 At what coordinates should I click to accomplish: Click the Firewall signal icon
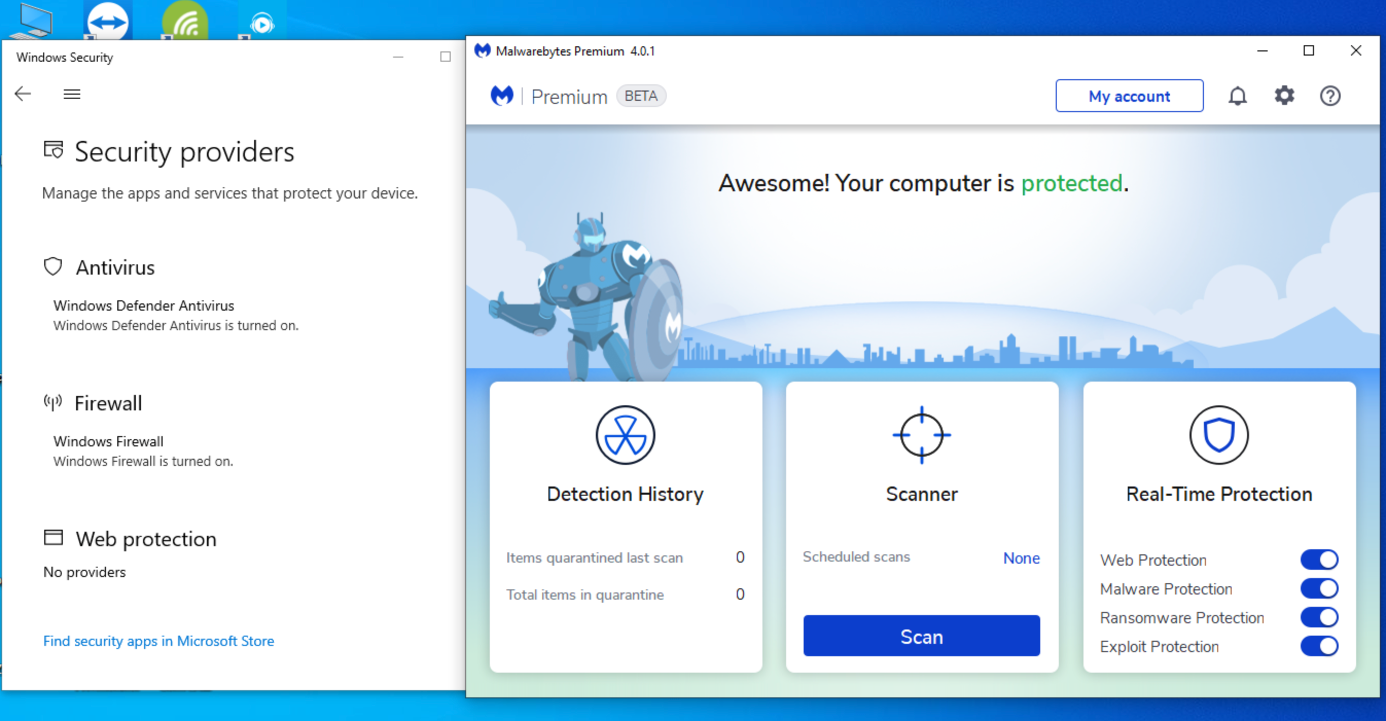click(52, 402)
